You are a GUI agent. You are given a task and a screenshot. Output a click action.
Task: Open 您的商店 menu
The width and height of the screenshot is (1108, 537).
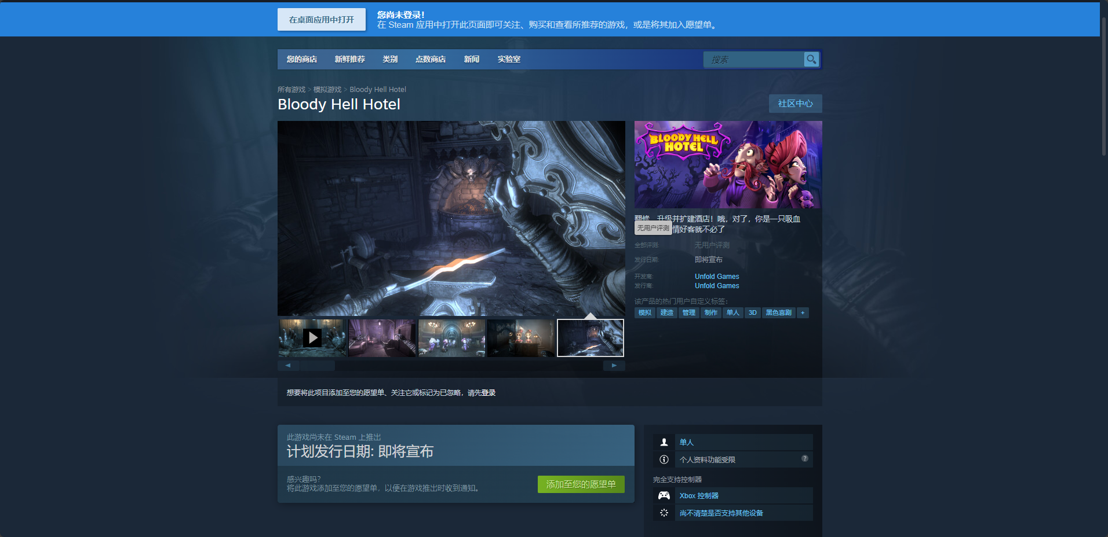pos(302,59)
